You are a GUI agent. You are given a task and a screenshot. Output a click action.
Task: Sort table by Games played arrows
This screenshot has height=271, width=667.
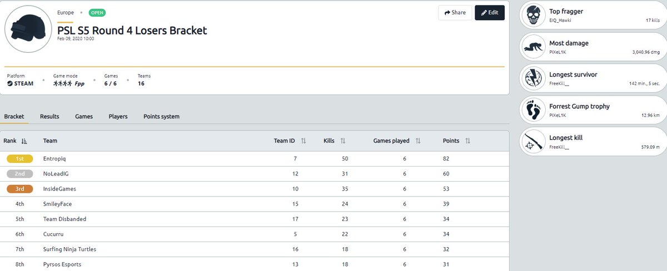pyautogui.click(x=418, y=141)
